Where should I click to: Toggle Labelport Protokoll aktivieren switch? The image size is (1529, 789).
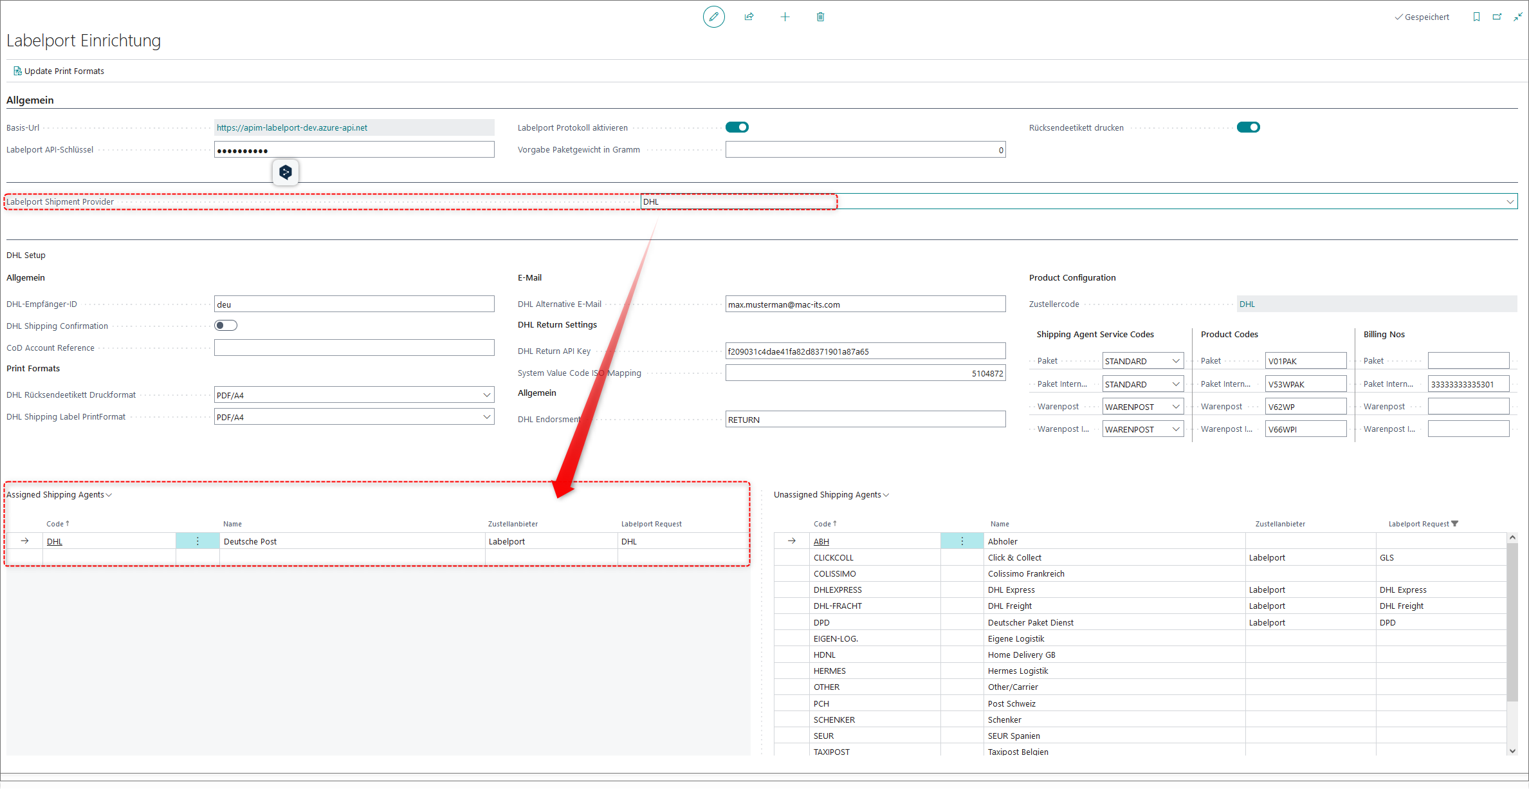tap(737, 127)
